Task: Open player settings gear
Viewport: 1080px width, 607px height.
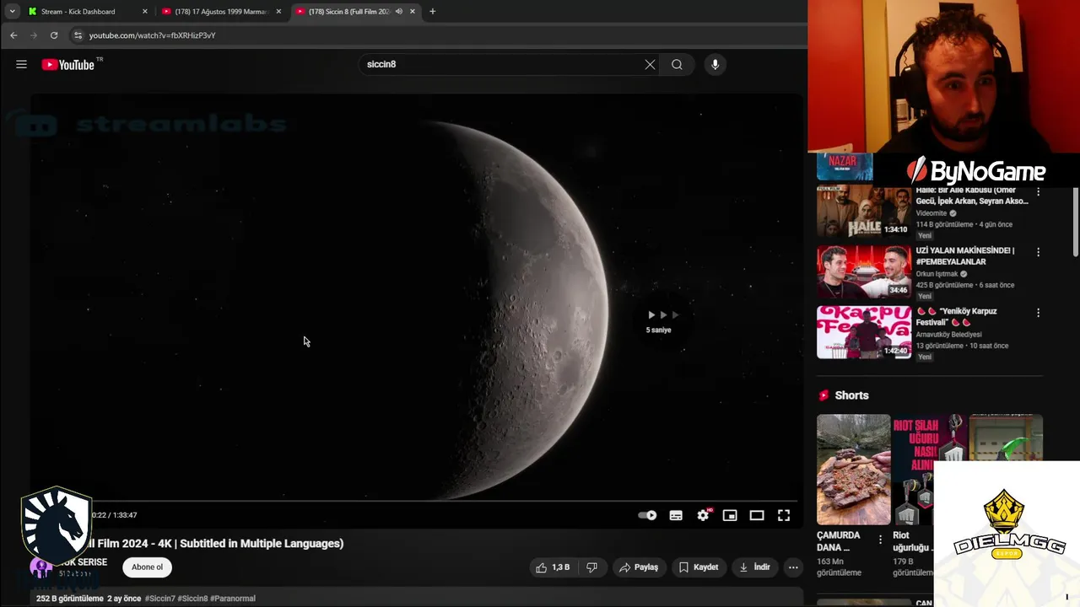Action: tap(703, 515)
